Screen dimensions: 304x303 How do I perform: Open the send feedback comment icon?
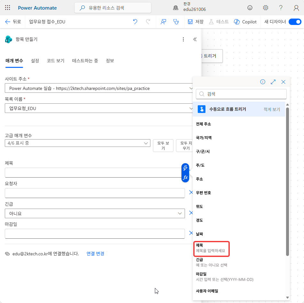(163, 22)
